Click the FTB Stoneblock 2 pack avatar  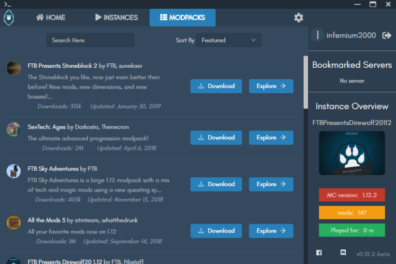pos(14,68)
